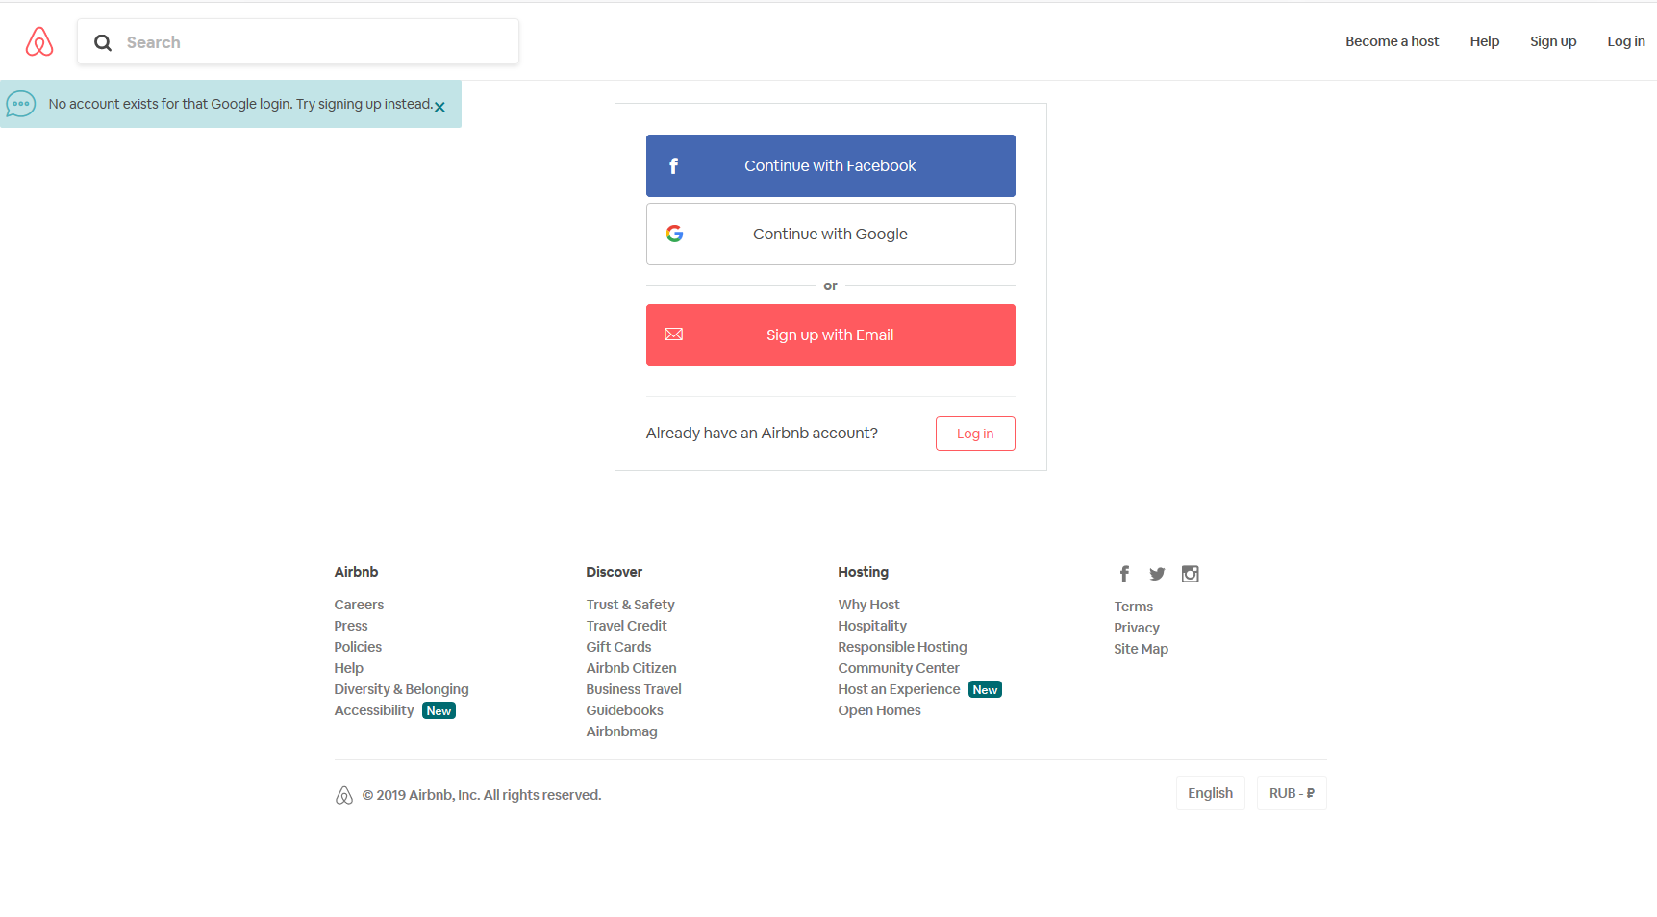The width and height of the screenshot is (1657, 917).
Task: Open the Guidebooks link
Action: (625, 710)
